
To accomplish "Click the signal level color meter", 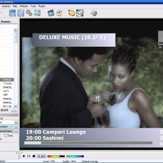I will click(56, 156).
